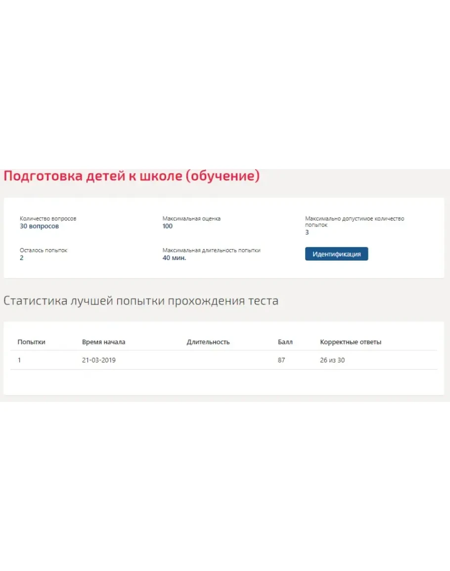Select the remaining attempts value 2

[x=22, y=258]
